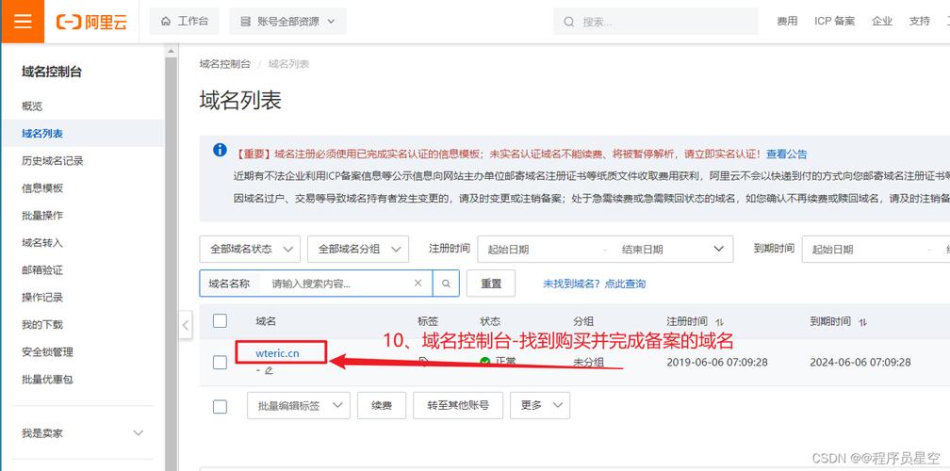The image size is (950, 471).
Task: Click the 2024-06-06 07:09:28 expiration time
Action: point(860,362)
